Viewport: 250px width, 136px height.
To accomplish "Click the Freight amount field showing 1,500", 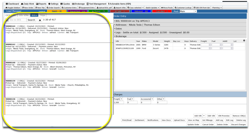I will point(119,103).
